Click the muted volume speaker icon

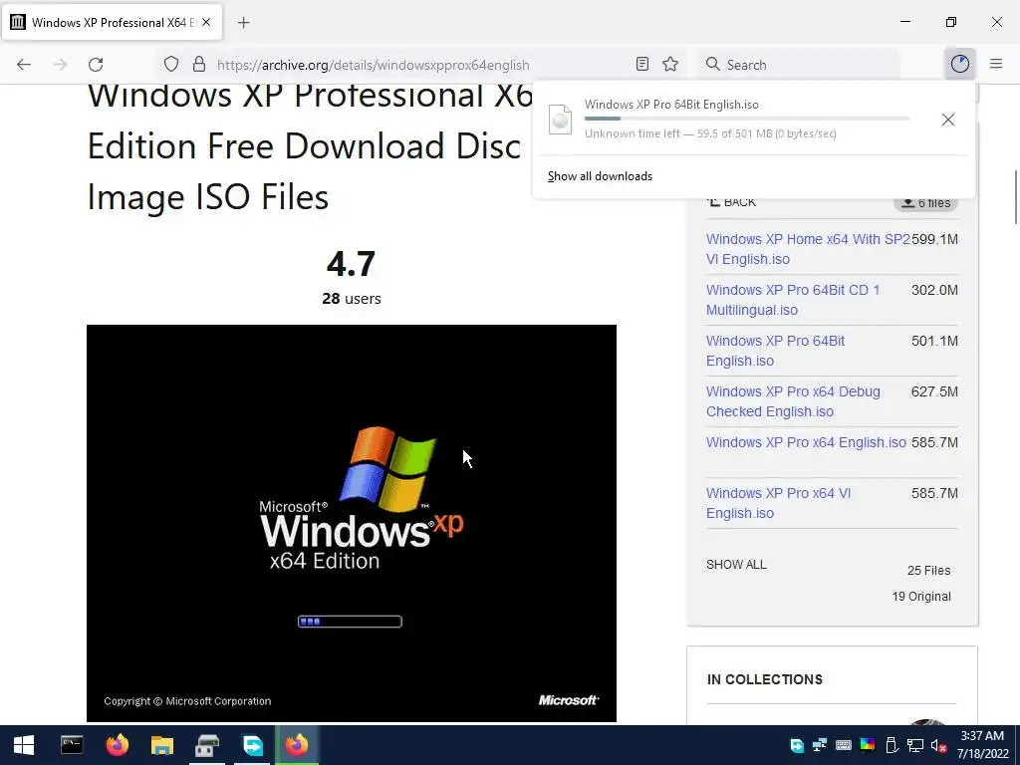click(938, 745)
